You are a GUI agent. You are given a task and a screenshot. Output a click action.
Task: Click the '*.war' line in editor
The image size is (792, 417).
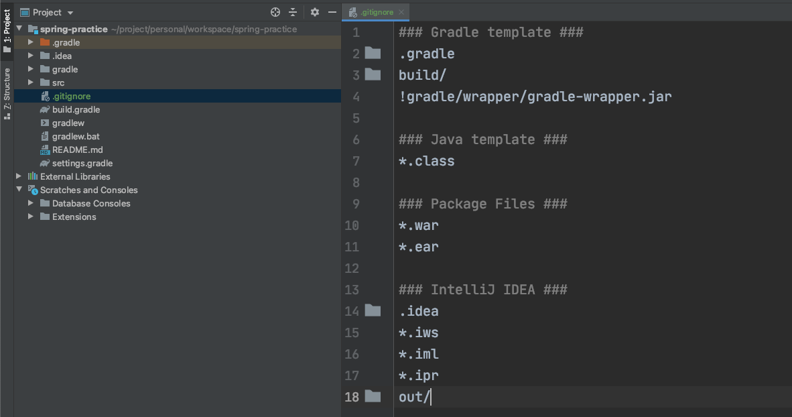click(419, 225)
